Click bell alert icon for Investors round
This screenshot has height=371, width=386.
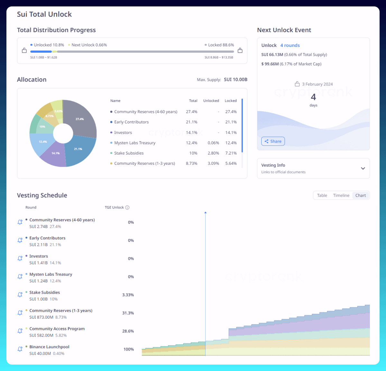coord(20,259)
